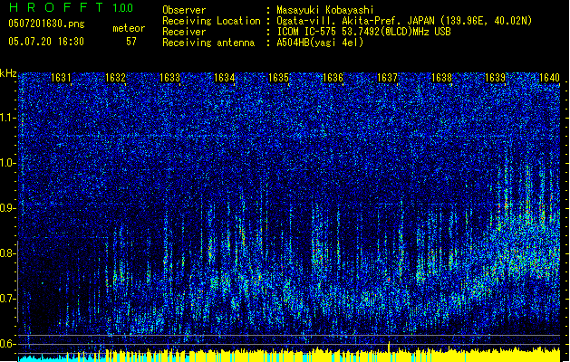Image resolution: width=570 pixels, height=362 pixels.
Task: Click the Ogata-vill. Akita-Pref. JAPAN location text
Action: tap(404, 21)
